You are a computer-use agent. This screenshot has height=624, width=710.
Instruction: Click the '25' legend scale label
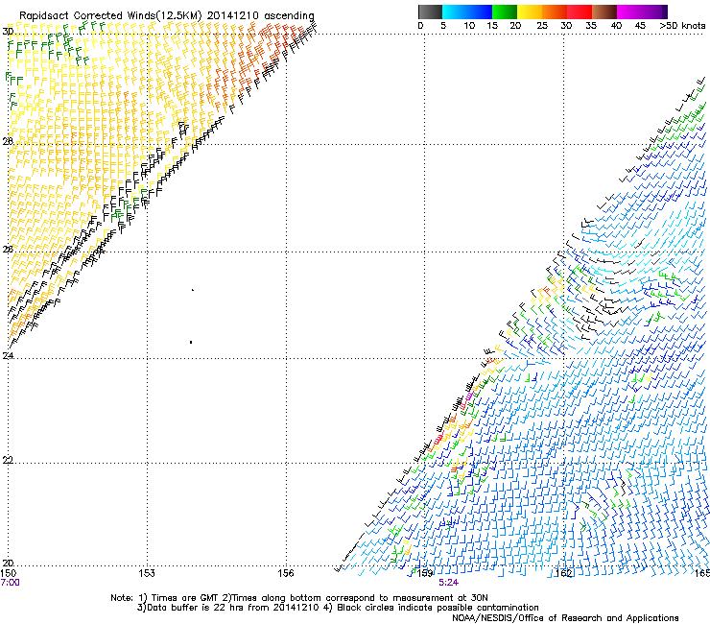point(542,26)
